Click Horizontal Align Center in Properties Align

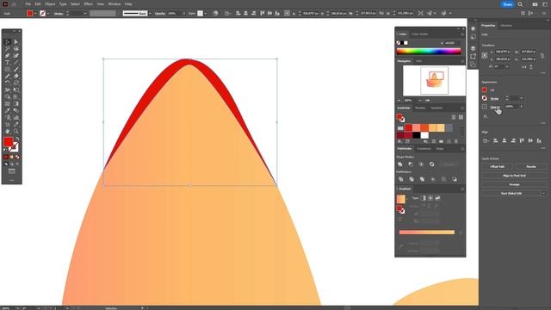tap(505, 140)
